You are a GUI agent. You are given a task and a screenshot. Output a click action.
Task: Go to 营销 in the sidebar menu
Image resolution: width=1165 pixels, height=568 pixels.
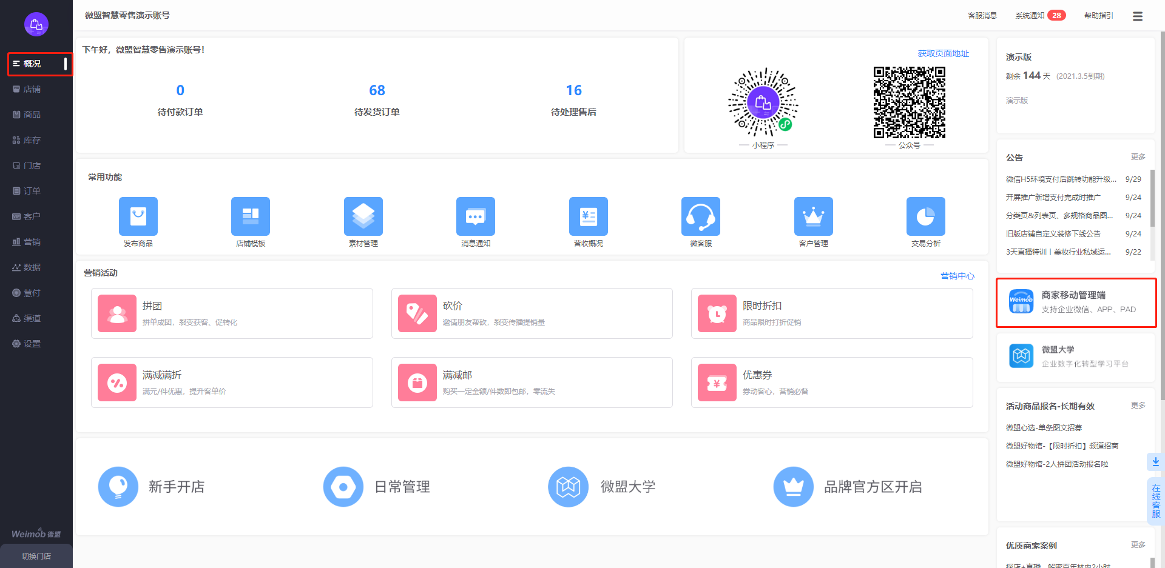[x=32, y=242]
